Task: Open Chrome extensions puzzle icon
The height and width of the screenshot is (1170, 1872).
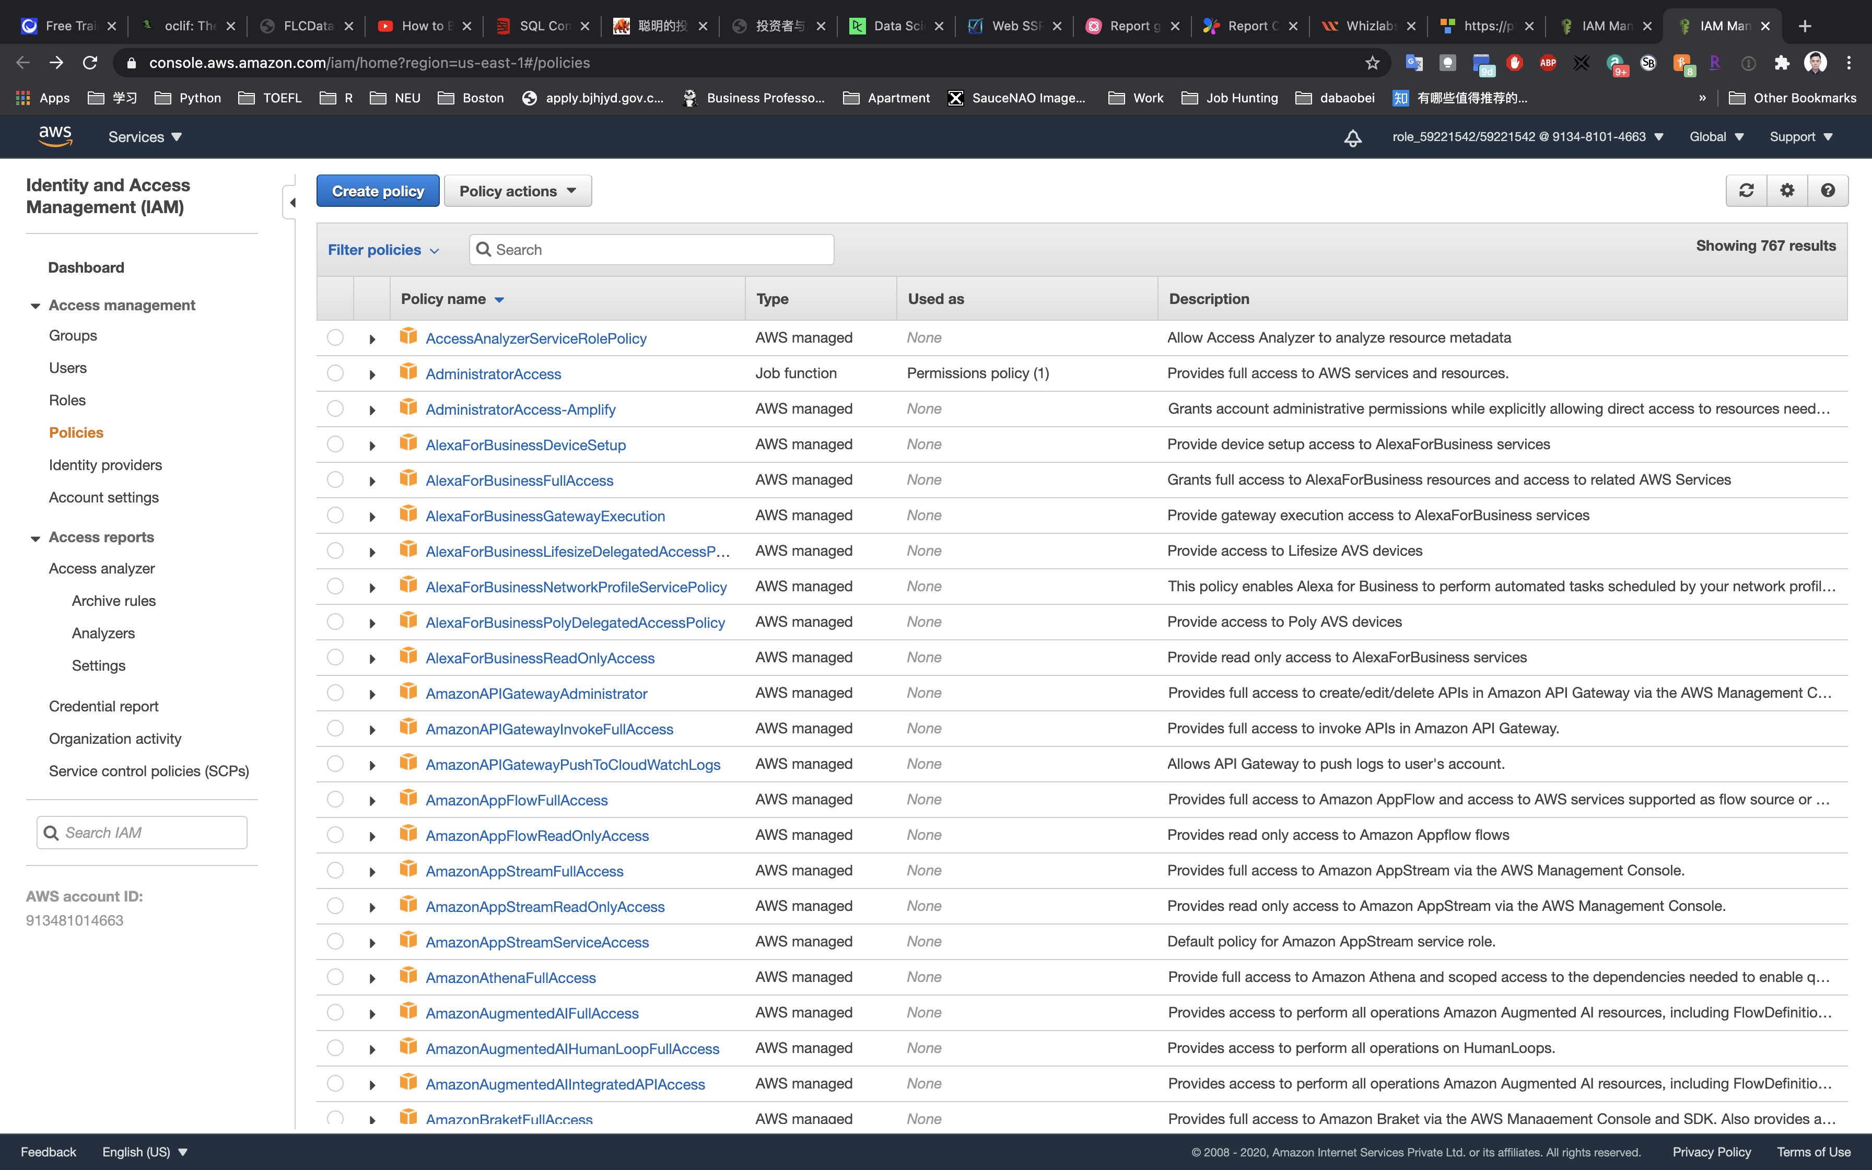Action: pos(1782,63)
